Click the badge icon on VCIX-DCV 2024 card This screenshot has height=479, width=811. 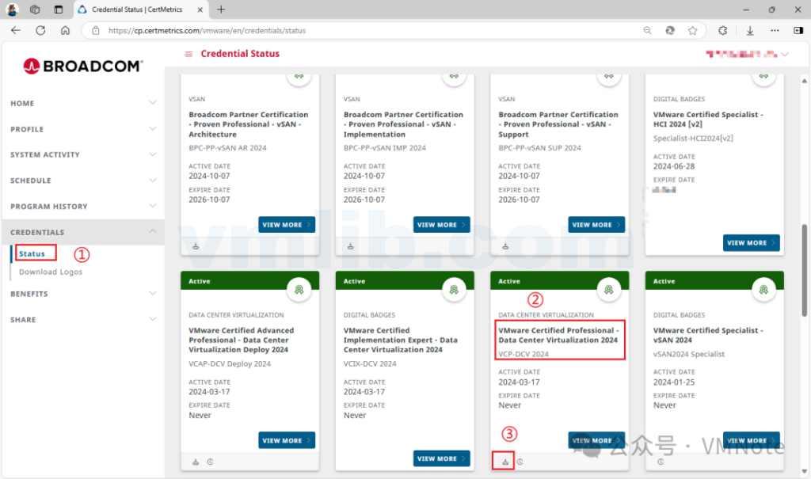coord(454,290)
